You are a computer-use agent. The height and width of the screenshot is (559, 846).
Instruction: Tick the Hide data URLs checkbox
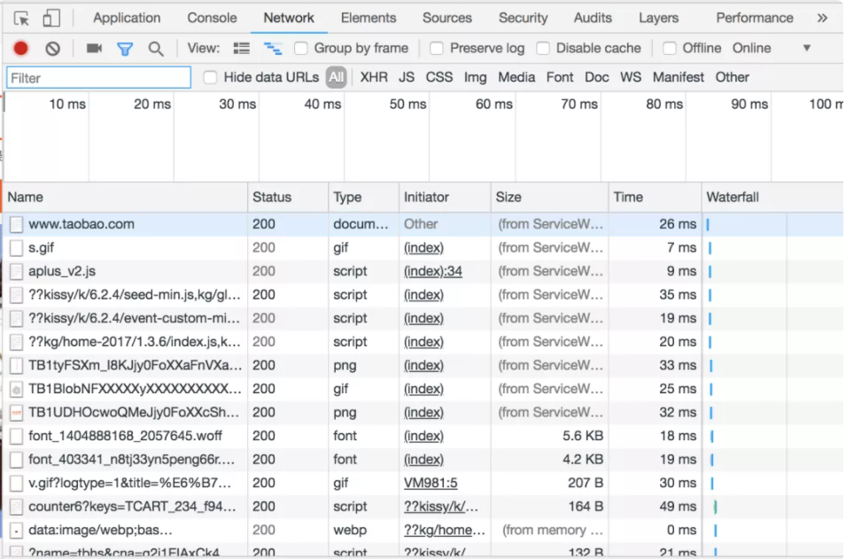(211, 78)
